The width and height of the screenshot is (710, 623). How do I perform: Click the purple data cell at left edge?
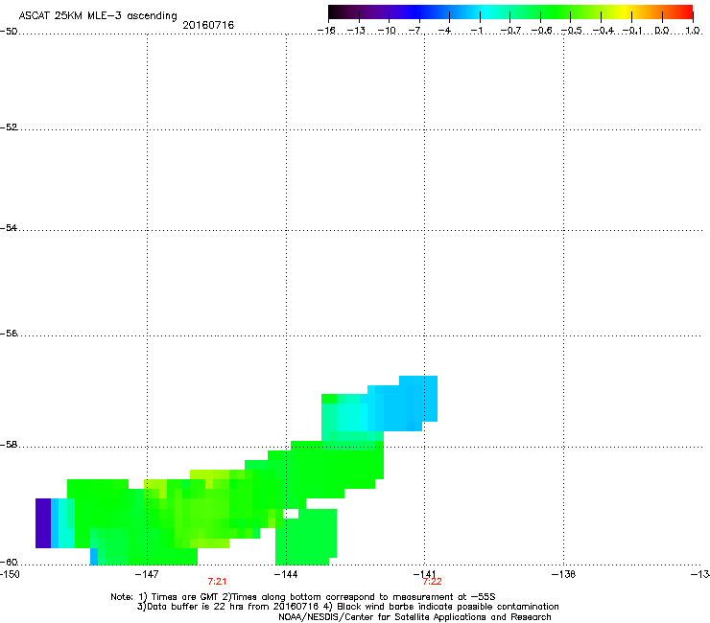pyautogui.click(x=43, y=523)
